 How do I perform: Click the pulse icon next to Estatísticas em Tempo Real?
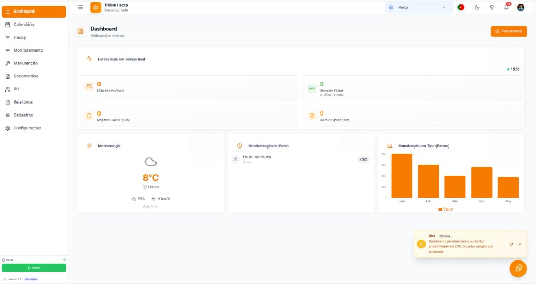pos(89,59)
